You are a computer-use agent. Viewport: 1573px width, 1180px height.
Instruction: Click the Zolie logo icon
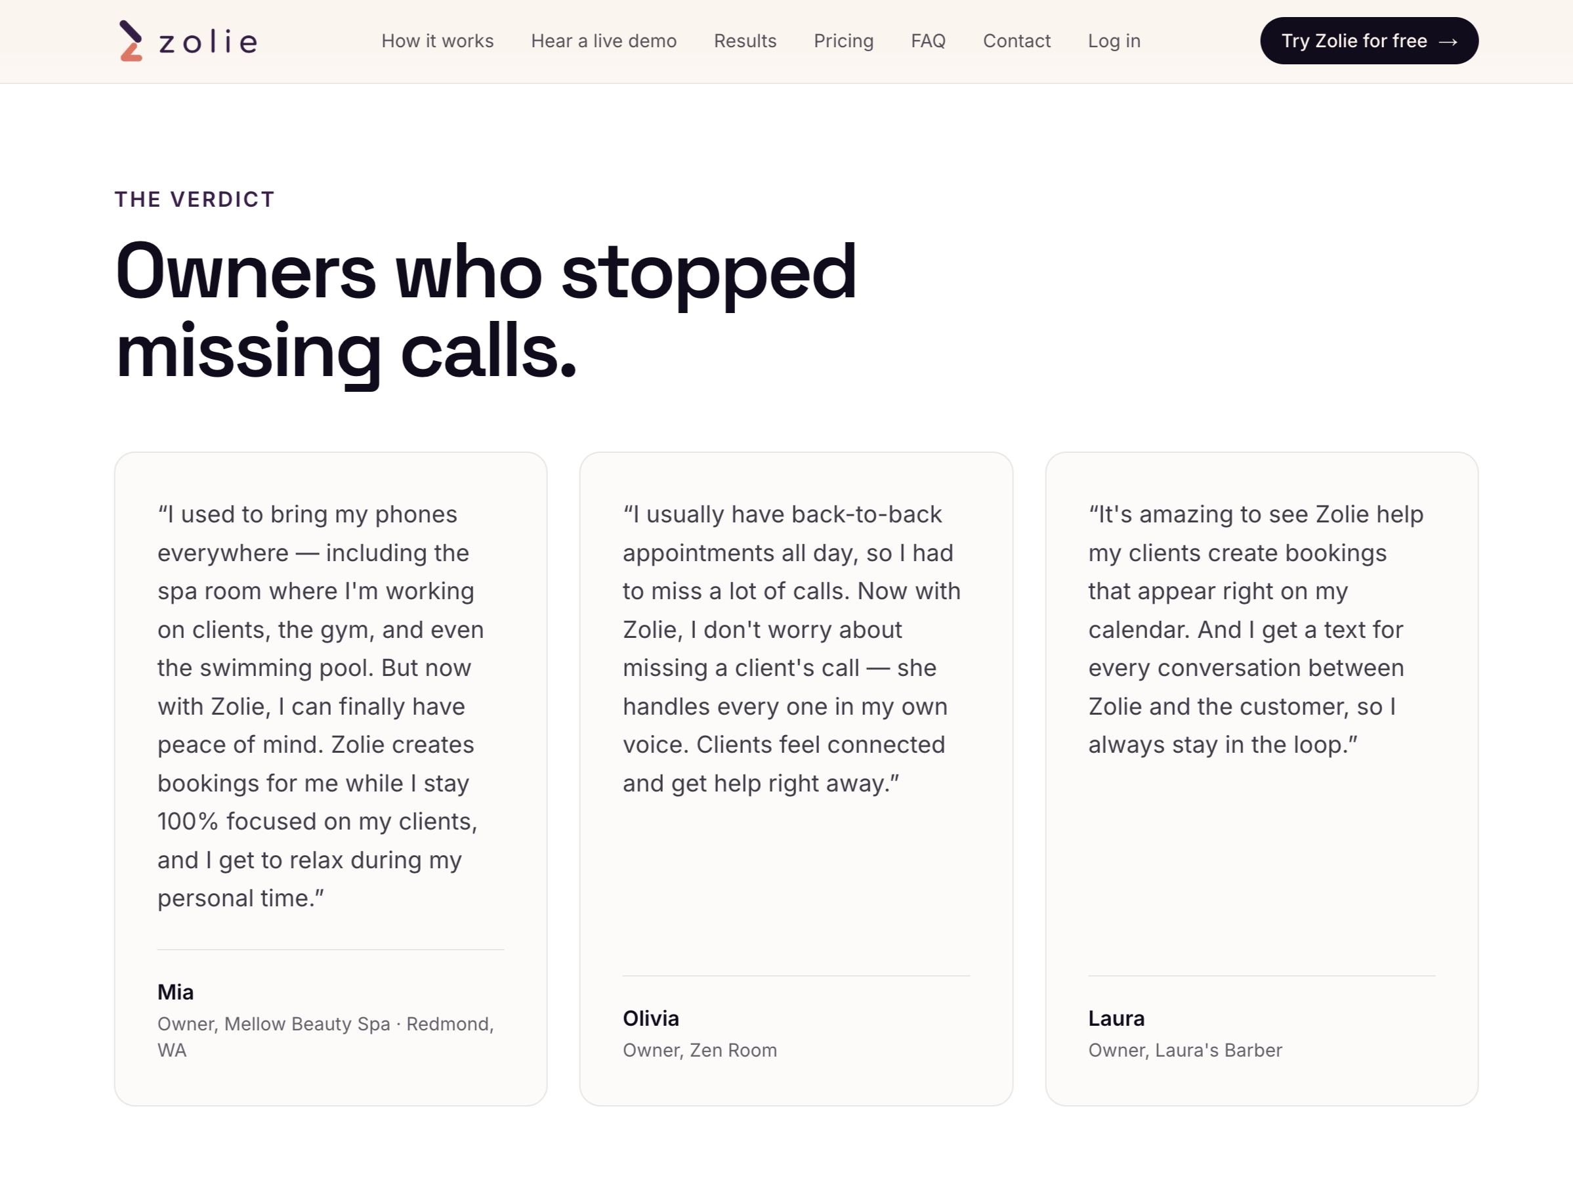[130, 41]
